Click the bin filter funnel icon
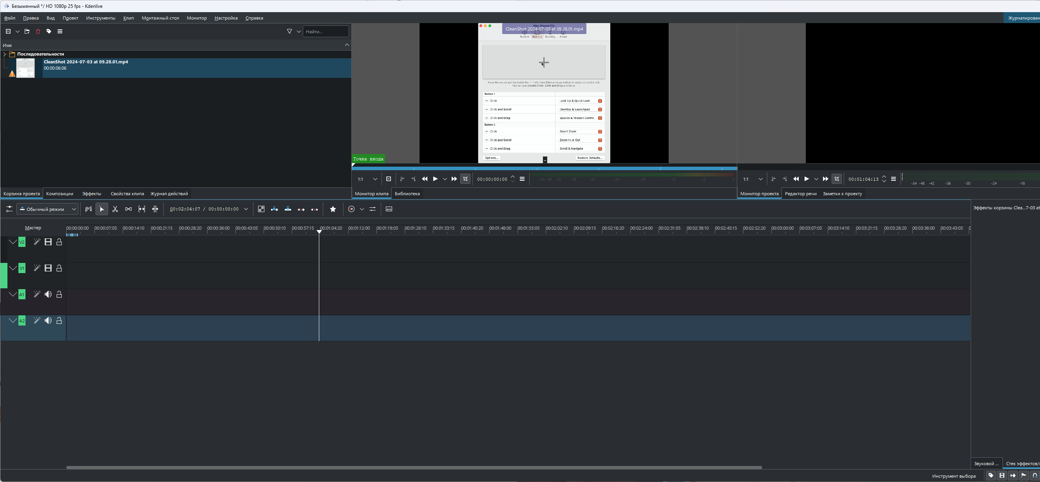Viewport: 1040px width, 482px height. (x=289, y=31)
